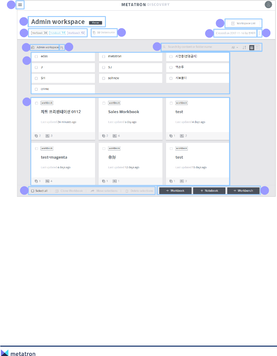The width and height of the screenshot is (277, 356).
Task: Click the datasource icon next to 32 Datasource
Action: 94,33
